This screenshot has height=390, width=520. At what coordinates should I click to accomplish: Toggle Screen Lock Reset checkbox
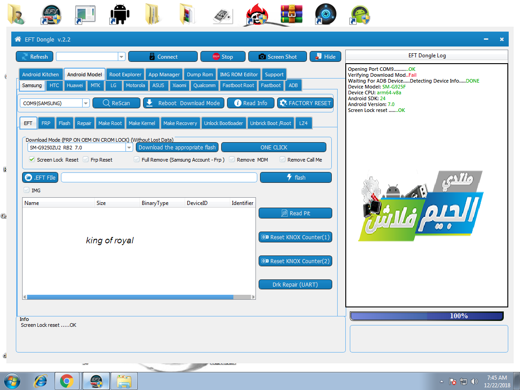(x=32, y=159)
